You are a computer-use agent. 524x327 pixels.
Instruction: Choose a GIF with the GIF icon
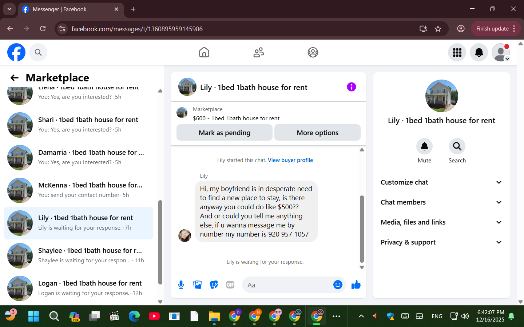tap(230, 285)
